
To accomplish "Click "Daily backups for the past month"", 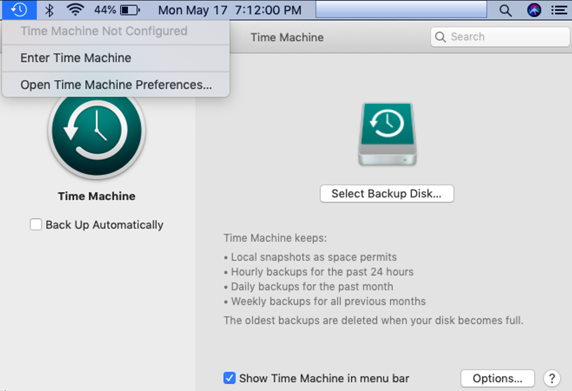I will 312,287.
